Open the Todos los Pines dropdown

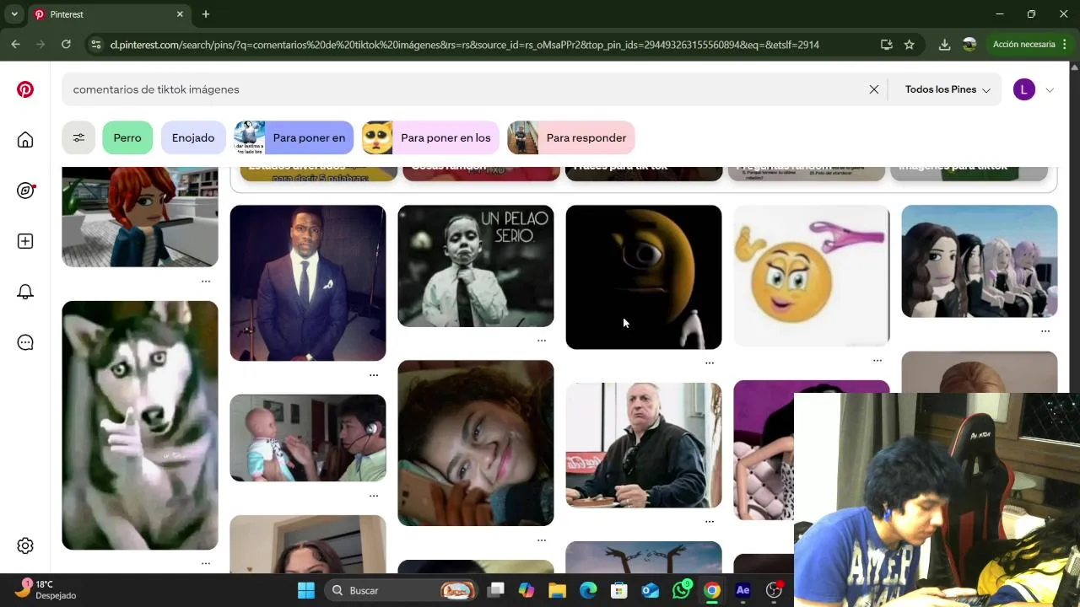948,89
